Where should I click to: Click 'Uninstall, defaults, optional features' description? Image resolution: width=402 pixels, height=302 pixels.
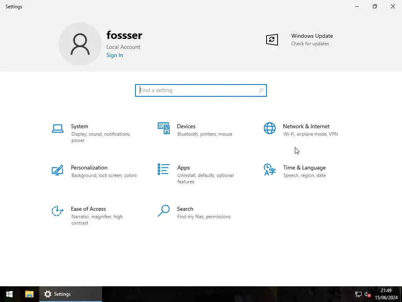click(206, 179)
